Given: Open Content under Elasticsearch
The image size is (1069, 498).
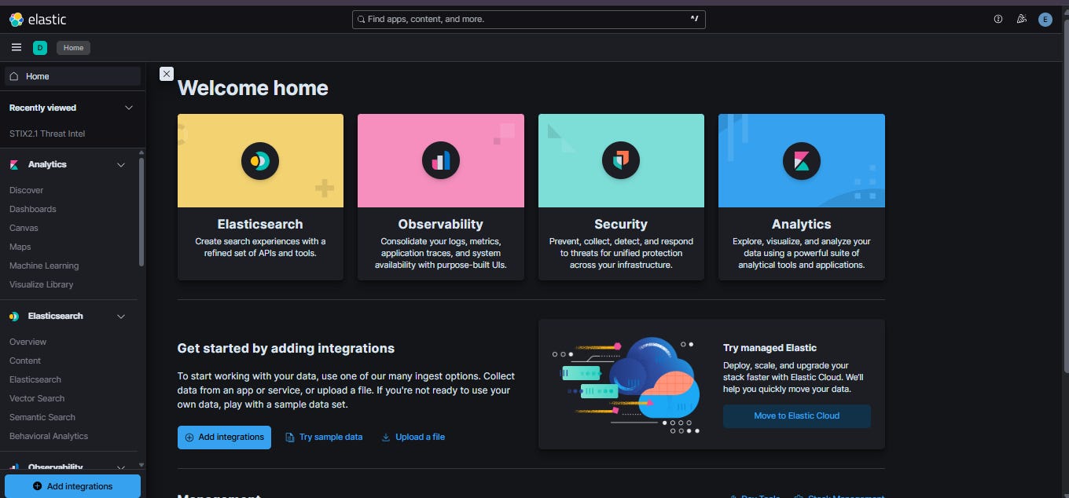Looking at the screenshot, I should [x=25, y=361].
